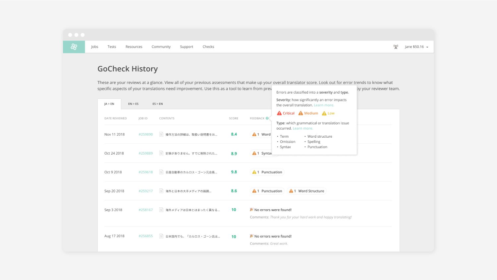This screenshot has width=497, height=280.
Task: Click the 10 score for Sep 3 2018
Action: 234,210
